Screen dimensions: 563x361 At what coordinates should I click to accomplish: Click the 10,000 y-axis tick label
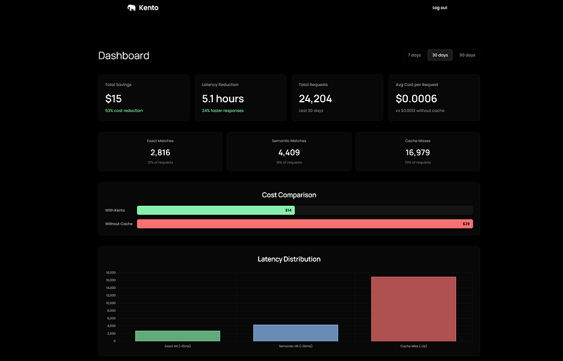point(111,303)
